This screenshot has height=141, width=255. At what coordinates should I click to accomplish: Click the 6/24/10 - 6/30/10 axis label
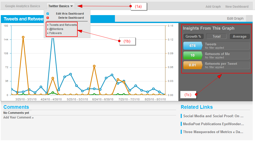(103, 99)
